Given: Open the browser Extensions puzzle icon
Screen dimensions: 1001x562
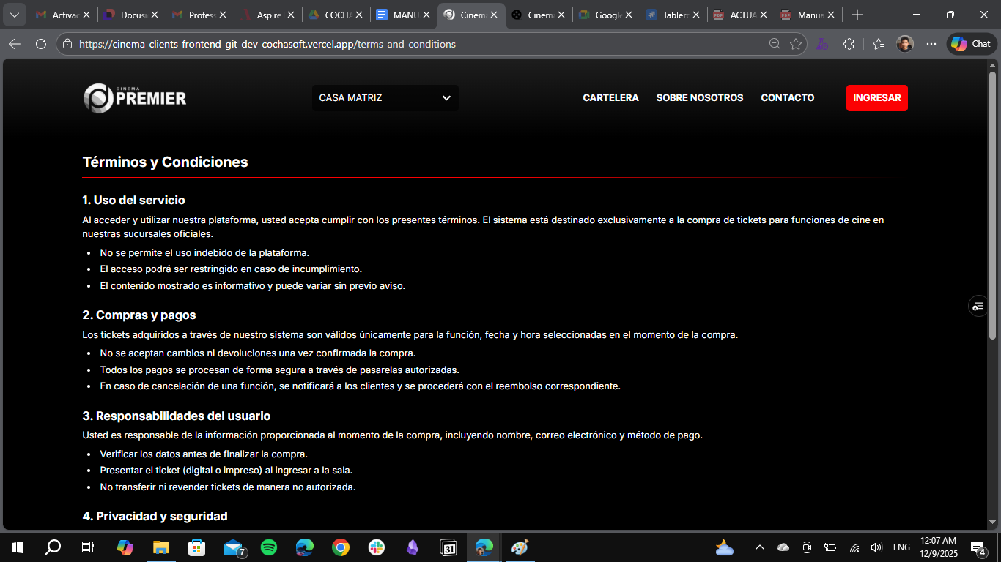Looking at the screenshot, I should pos(849,44).
